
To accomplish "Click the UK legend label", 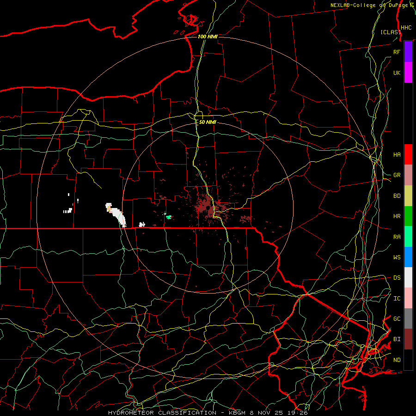I will point(397,73).
